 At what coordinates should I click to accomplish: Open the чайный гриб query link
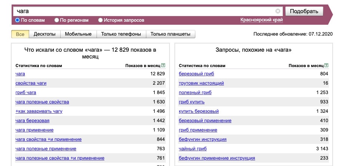[193, 149]
